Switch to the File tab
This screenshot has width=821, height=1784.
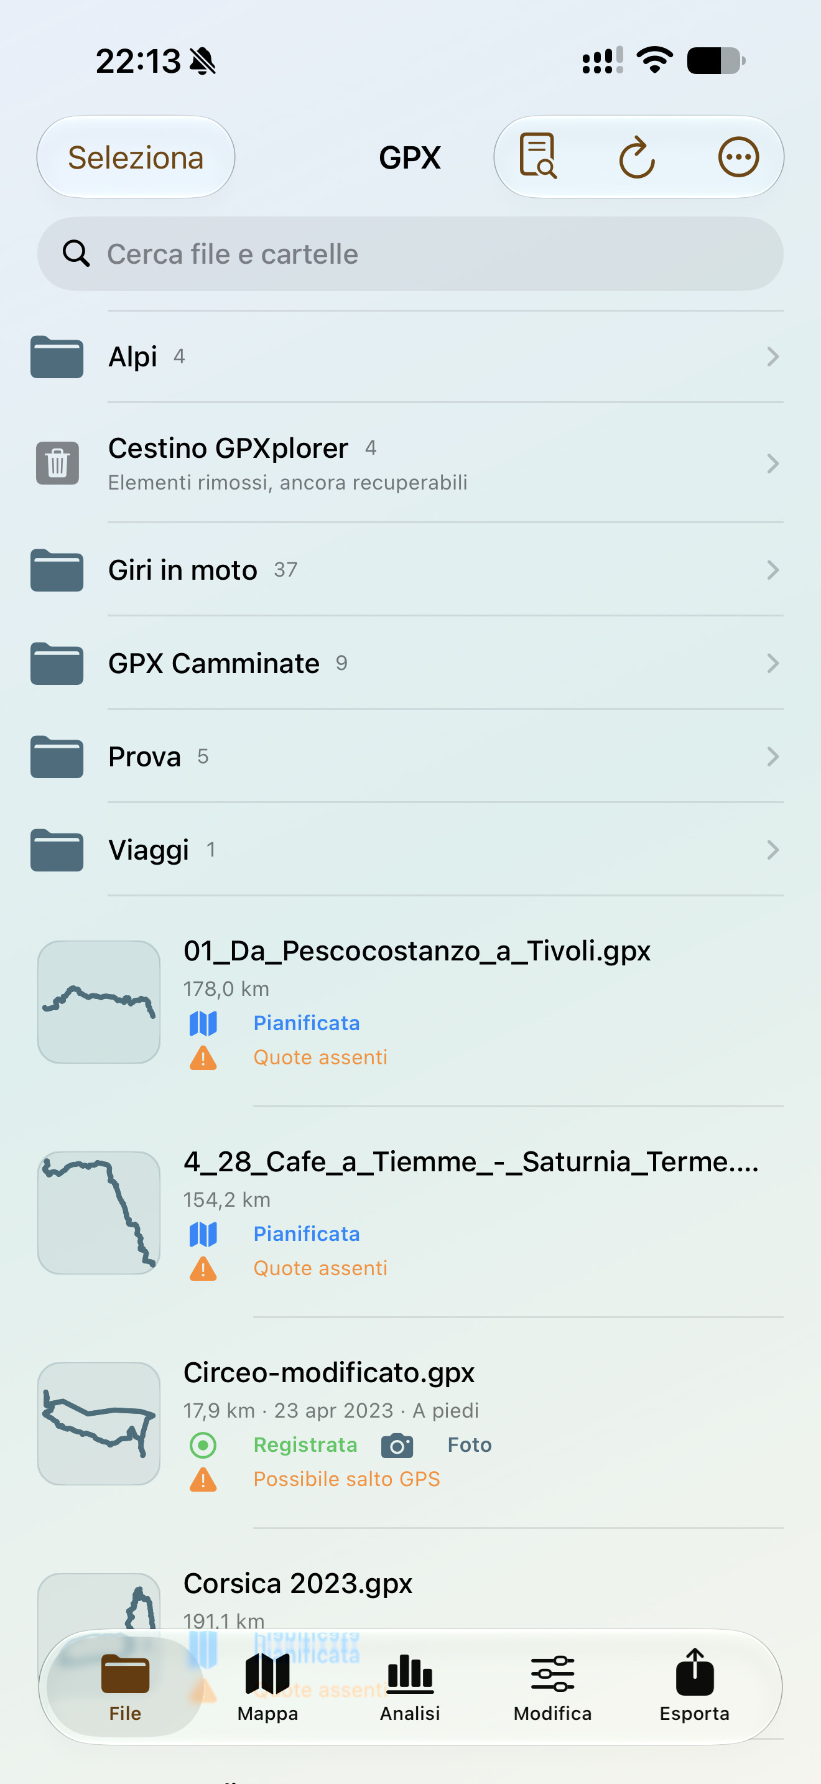[125, 1687]
